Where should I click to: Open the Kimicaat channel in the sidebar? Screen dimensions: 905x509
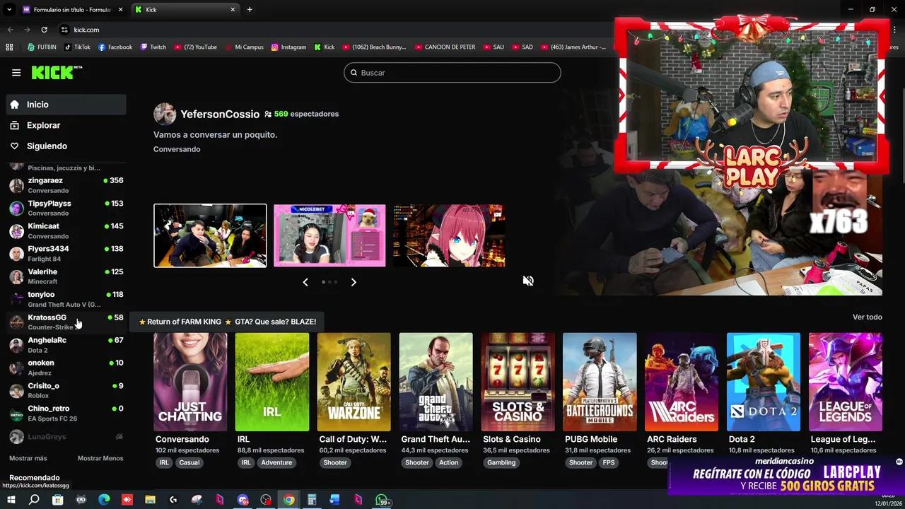pos(66,230)
